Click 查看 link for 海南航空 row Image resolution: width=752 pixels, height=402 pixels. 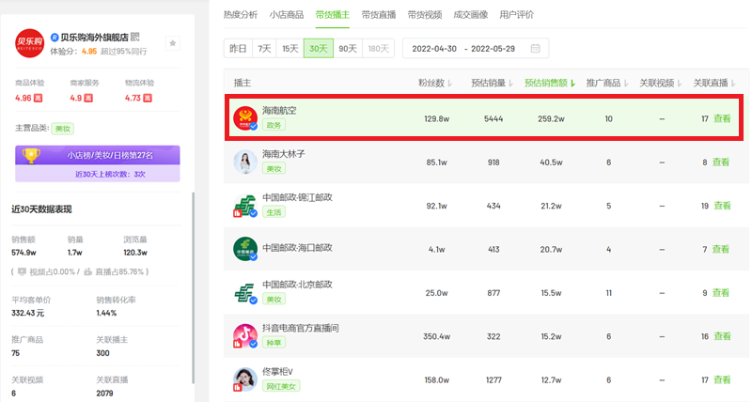(722, 118)
